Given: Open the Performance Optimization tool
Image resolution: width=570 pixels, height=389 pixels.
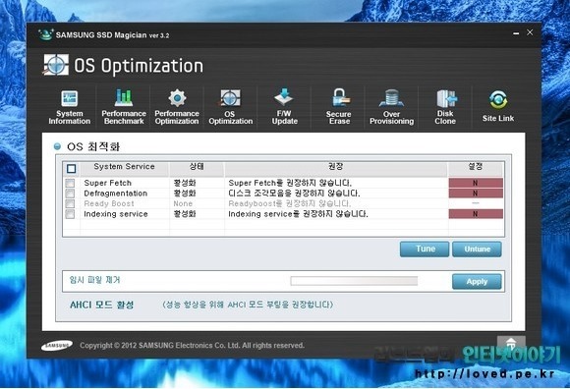Looking at the screenshot, I should 177,107.
